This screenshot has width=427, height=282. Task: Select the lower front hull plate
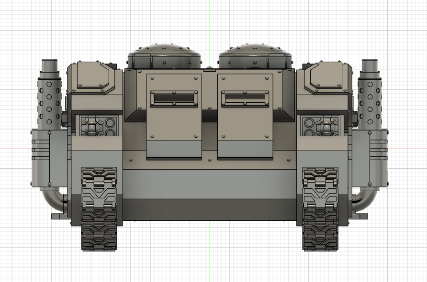tap(209, 184)
